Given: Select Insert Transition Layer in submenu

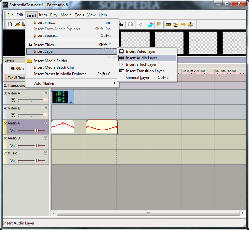Looking at the screenshot, I should tap(147, 71).
